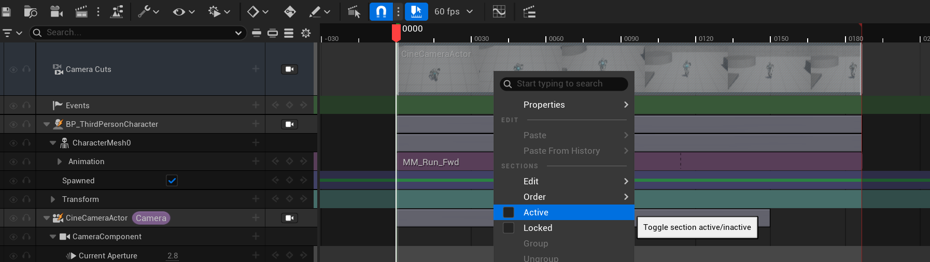Click the context menu search field
The image size is (930, 262).
pyautogui.click(x=565, y=84)
